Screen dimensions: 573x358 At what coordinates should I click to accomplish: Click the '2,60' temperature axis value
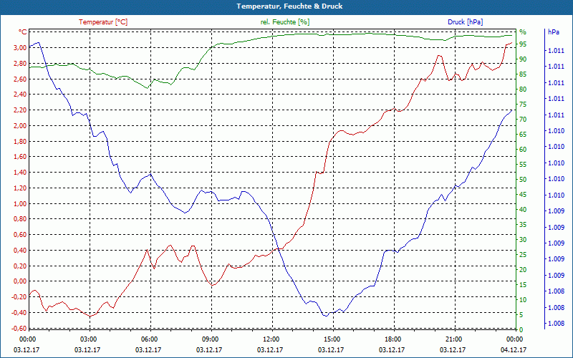coord(20,79)
